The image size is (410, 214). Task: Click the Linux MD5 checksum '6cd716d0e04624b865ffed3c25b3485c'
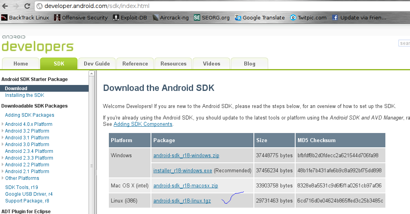[x=340, y=201]
